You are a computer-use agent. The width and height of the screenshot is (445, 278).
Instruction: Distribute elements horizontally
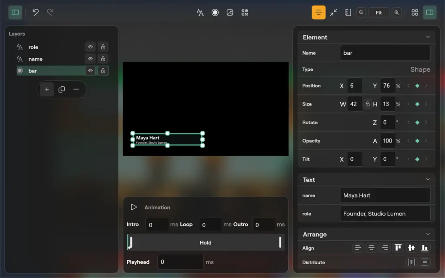click(x=411, y=262)
